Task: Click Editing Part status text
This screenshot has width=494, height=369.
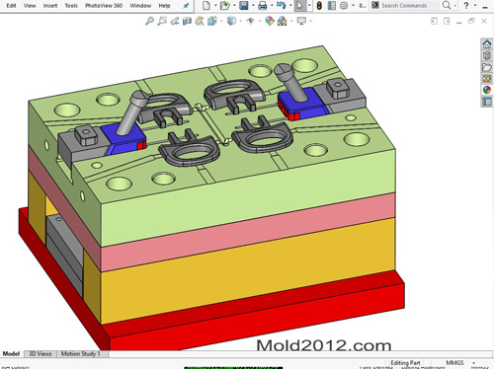Action: pos(405,362)
